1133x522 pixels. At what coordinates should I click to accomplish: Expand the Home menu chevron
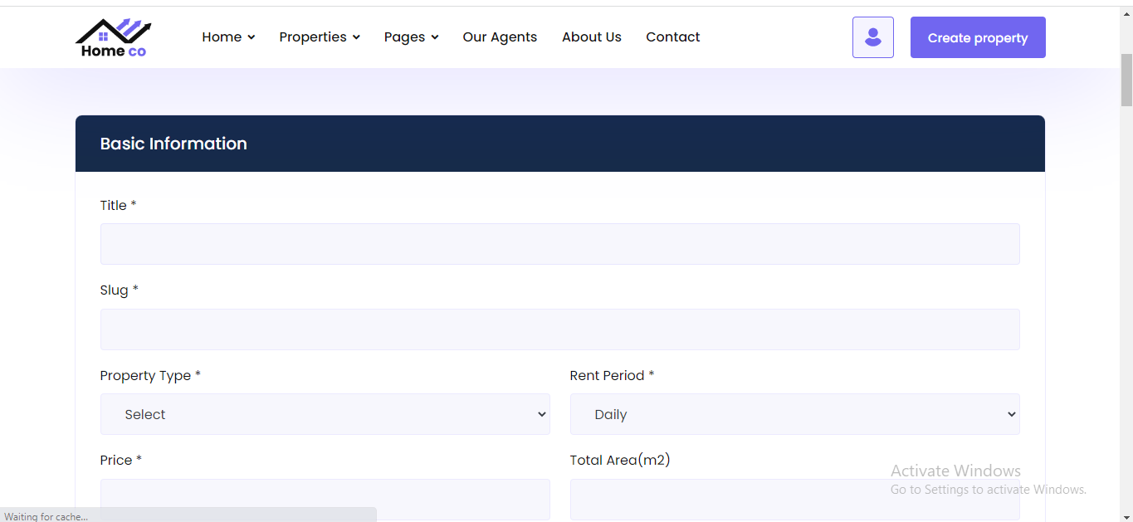(x=251, y=37)
